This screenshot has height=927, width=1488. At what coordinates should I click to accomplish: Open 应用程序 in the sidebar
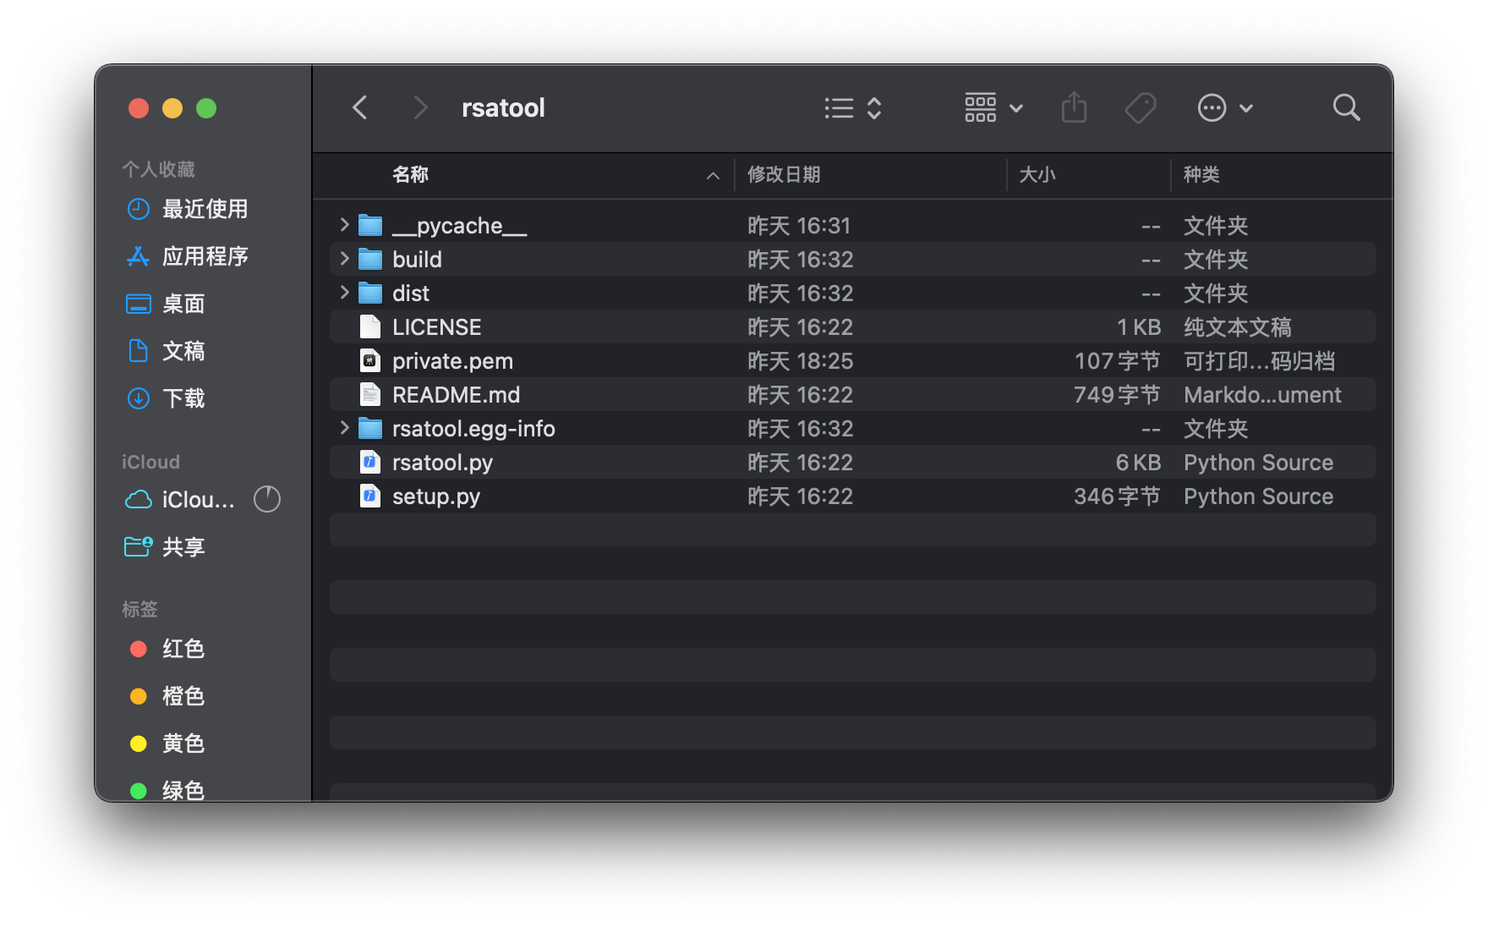(187, 256)
